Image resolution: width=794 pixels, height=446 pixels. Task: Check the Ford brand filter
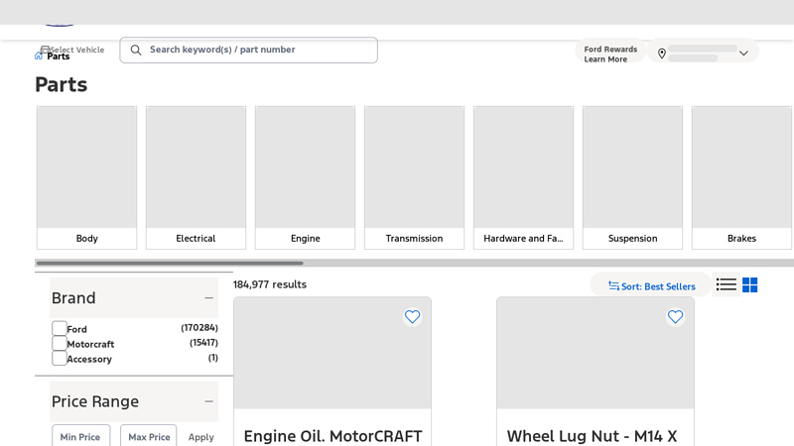pos(60,328)
